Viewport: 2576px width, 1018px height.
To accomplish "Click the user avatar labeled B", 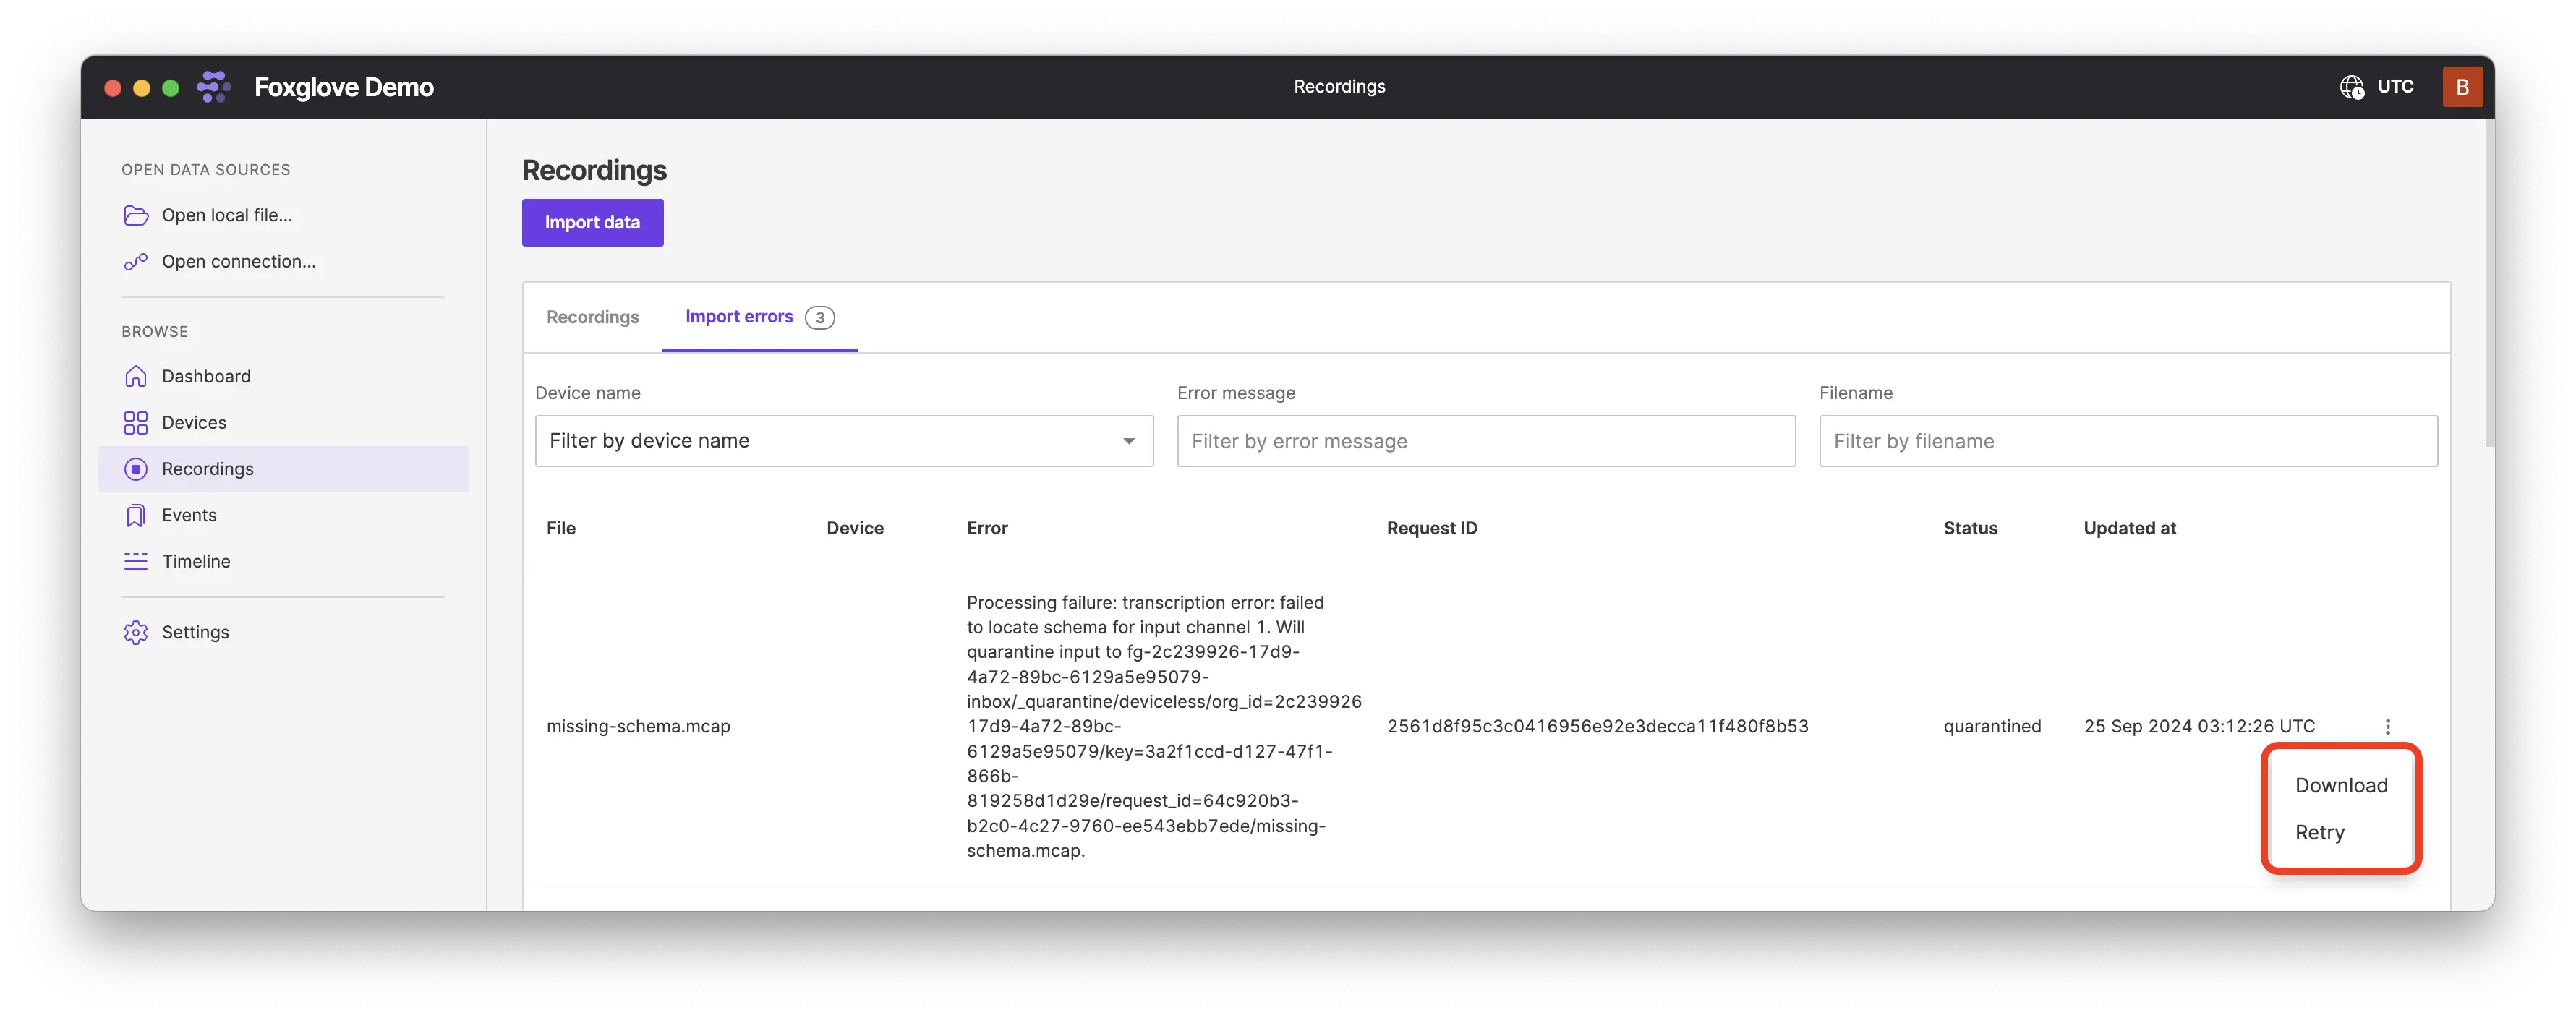I will (x=2463, y=87).
